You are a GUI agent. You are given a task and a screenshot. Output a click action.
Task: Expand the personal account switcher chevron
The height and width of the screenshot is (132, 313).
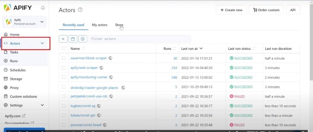[42, 22]
